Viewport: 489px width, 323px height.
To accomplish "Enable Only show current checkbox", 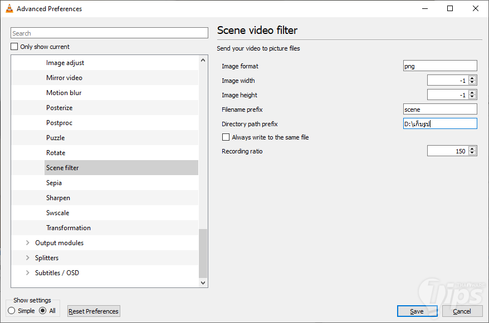I will [x=14, y=47].
